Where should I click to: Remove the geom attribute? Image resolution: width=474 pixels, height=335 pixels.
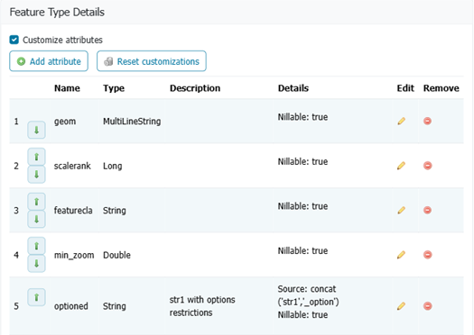pyautogui.click(x=427, y=121)
